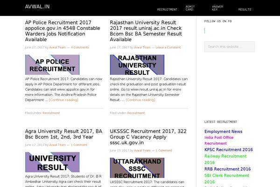
Task: Click the Uttarakhand SSSC Recruitment banner image
Action: [x=137, y=168]
